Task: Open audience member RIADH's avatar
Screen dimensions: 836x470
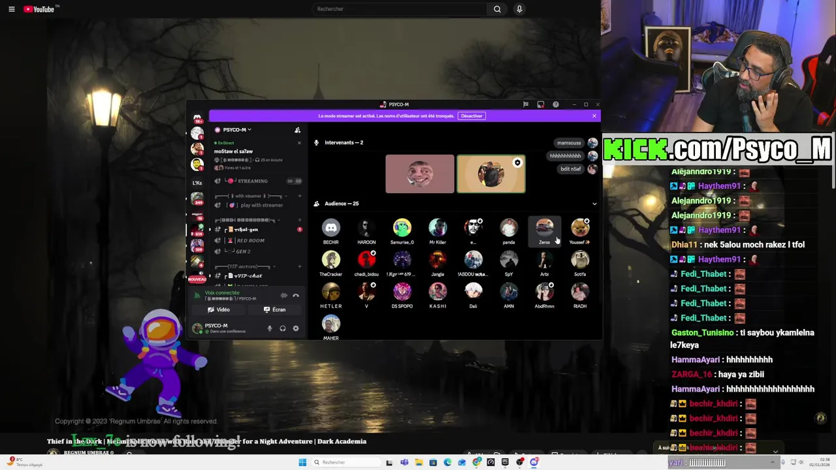Action: pos(580,292)
